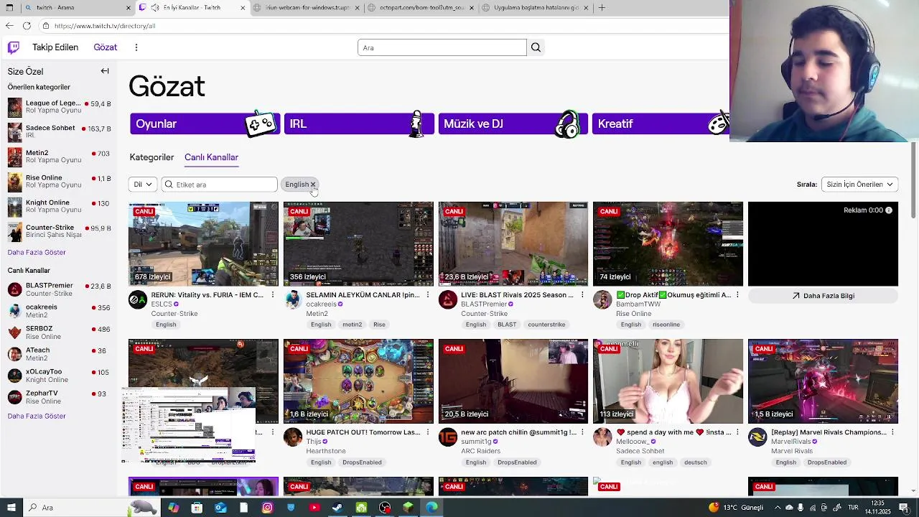Click the Daha Fazla Bilgi ad button
This screenshot has height=517, width=919.
823,296
